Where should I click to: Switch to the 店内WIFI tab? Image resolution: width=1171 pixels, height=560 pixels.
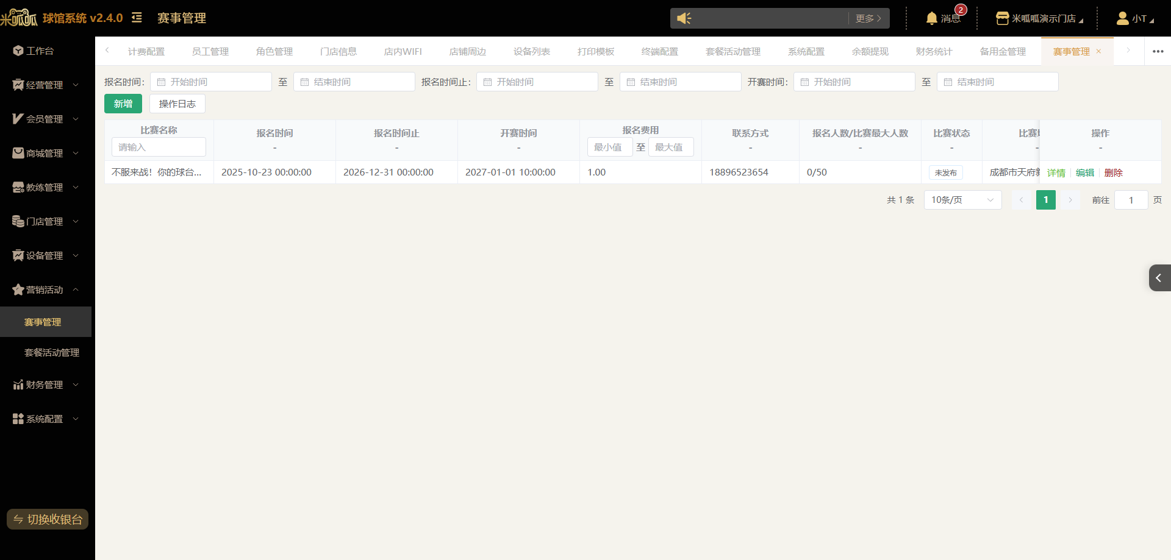pos(403,51)
